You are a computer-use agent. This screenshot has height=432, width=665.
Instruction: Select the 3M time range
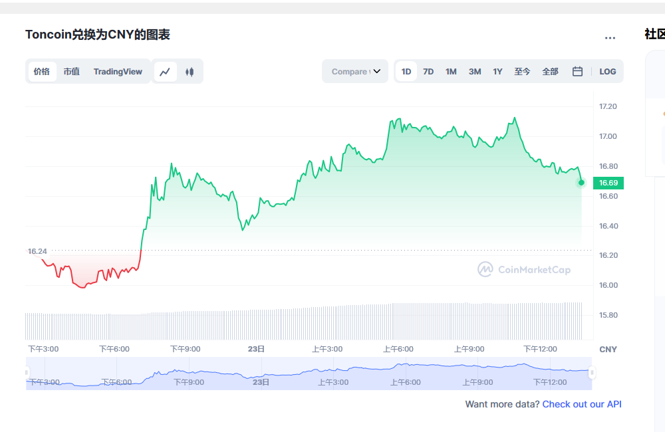click(x=475, y=72)
